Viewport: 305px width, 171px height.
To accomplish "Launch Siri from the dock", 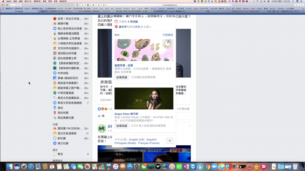I will tap(17, 166).
